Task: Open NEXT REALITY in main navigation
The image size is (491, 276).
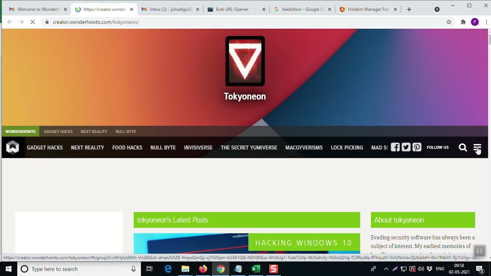Action: [87, 148]
